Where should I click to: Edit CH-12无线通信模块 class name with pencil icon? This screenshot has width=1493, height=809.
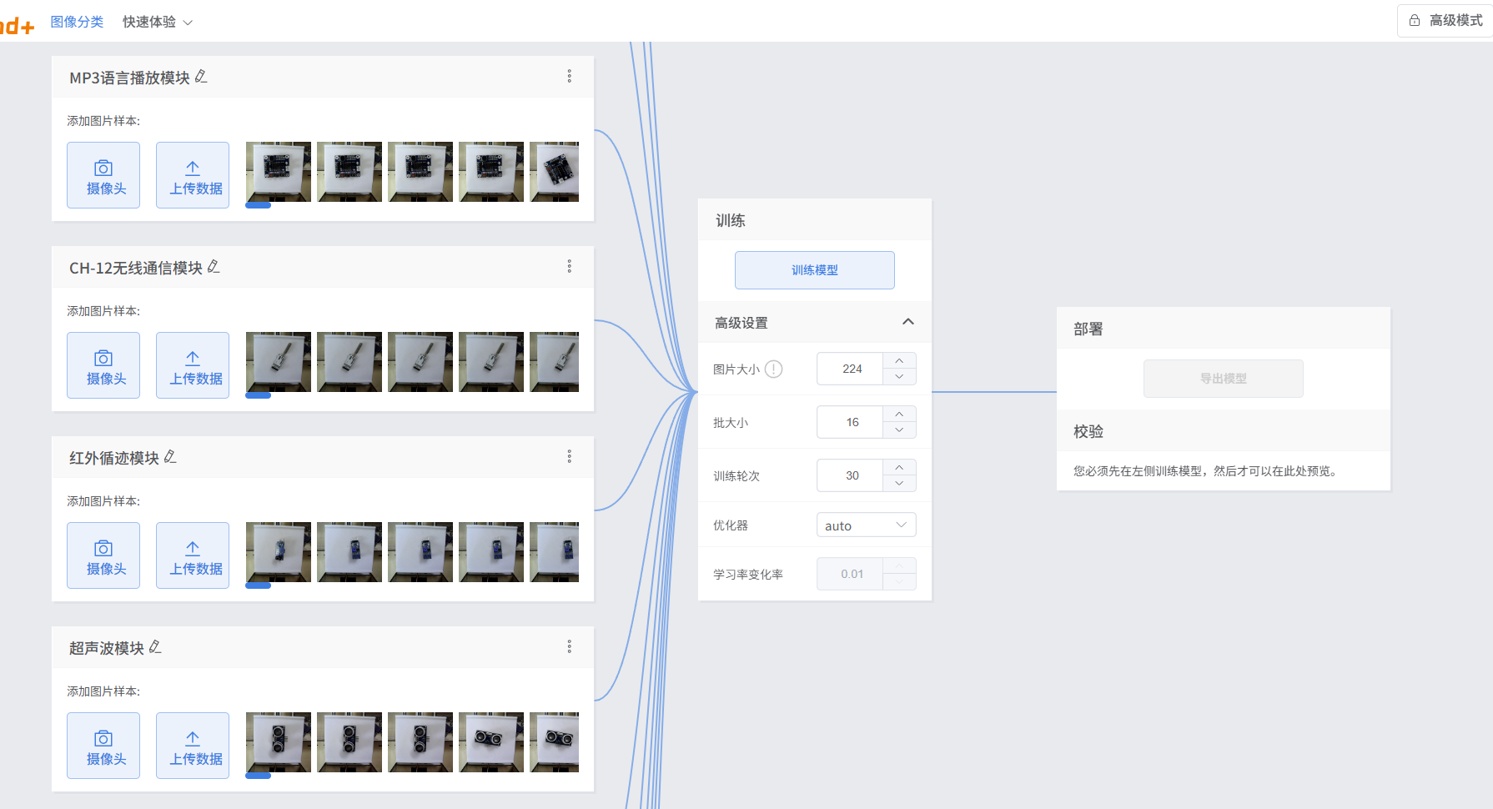point(214,266)
